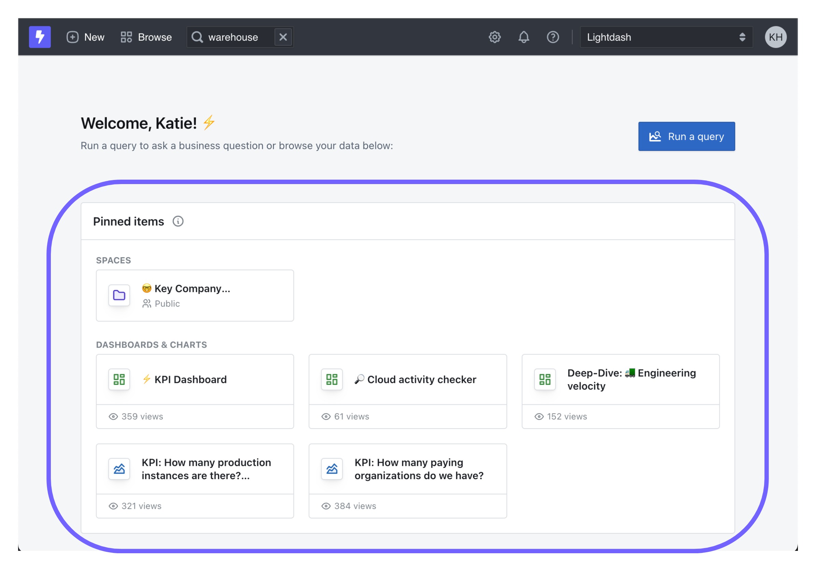
Task: Expand the Key Company space item
Action: (194, 295)
